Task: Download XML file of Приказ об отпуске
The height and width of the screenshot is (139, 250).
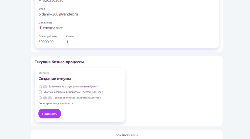Action: coord(50,97)
